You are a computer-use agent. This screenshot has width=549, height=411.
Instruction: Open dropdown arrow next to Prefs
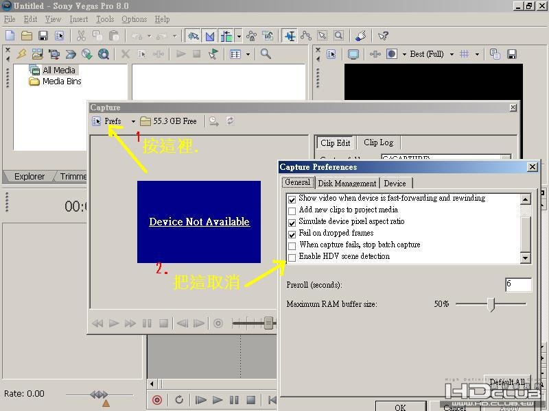point(133,122)
